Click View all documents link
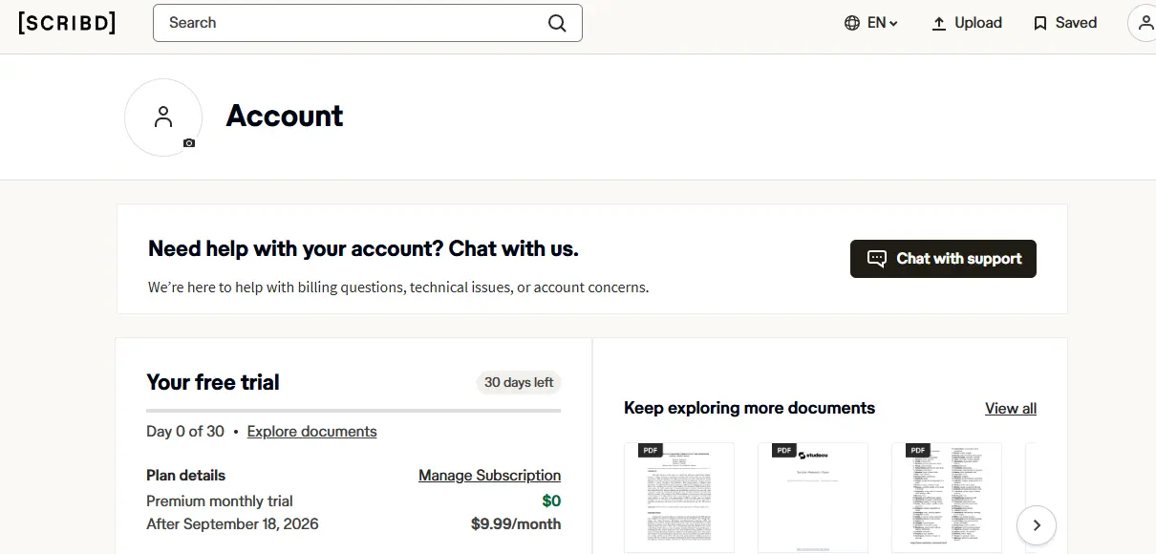 click(1011, 409)
